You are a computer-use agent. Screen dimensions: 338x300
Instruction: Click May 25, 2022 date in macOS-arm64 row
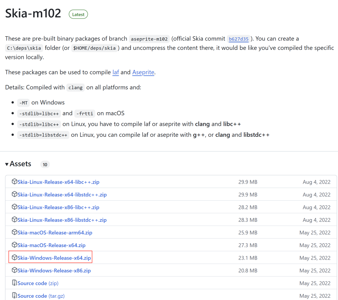[315, 233]
